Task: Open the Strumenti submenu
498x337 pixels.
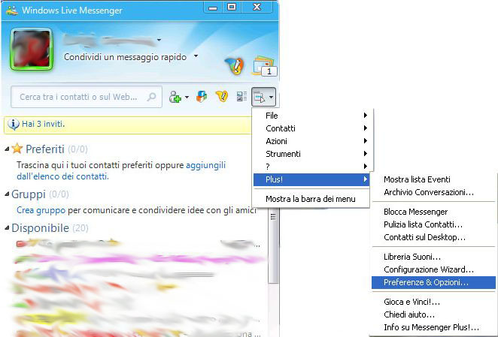Action: pos(311,154)
